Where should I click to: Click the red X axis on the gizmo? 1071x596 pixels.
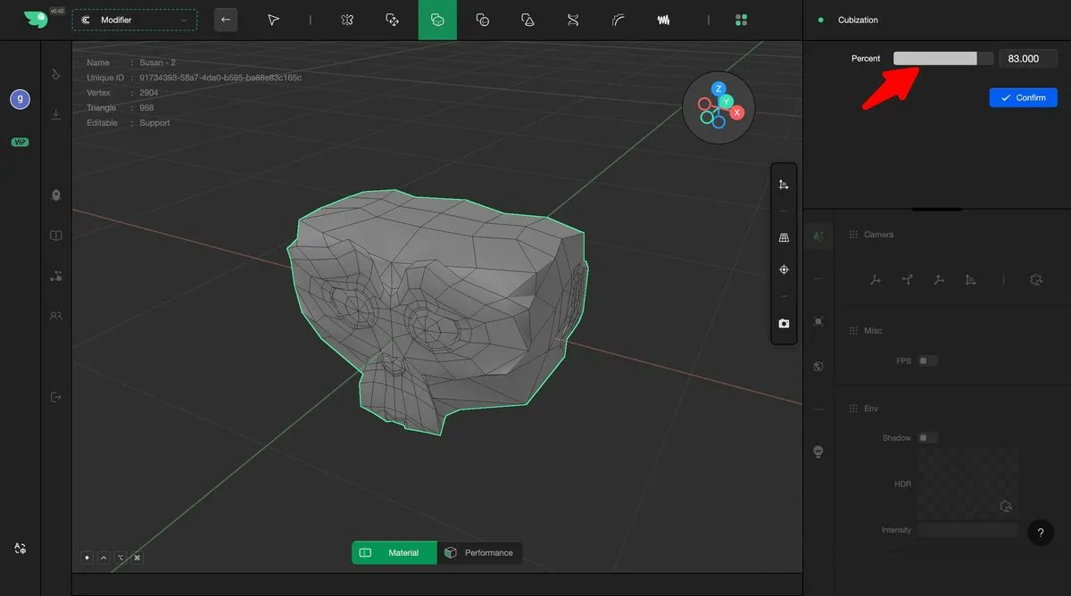tap(737, 112)
